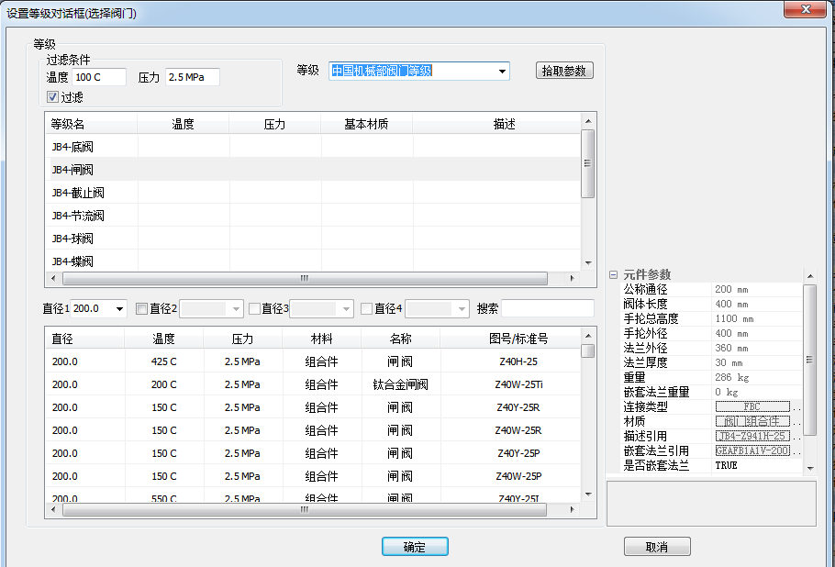Uncheck the 过滤 filter checkbox
This screenshot has height=567, width=835.
tap(53, 97)
